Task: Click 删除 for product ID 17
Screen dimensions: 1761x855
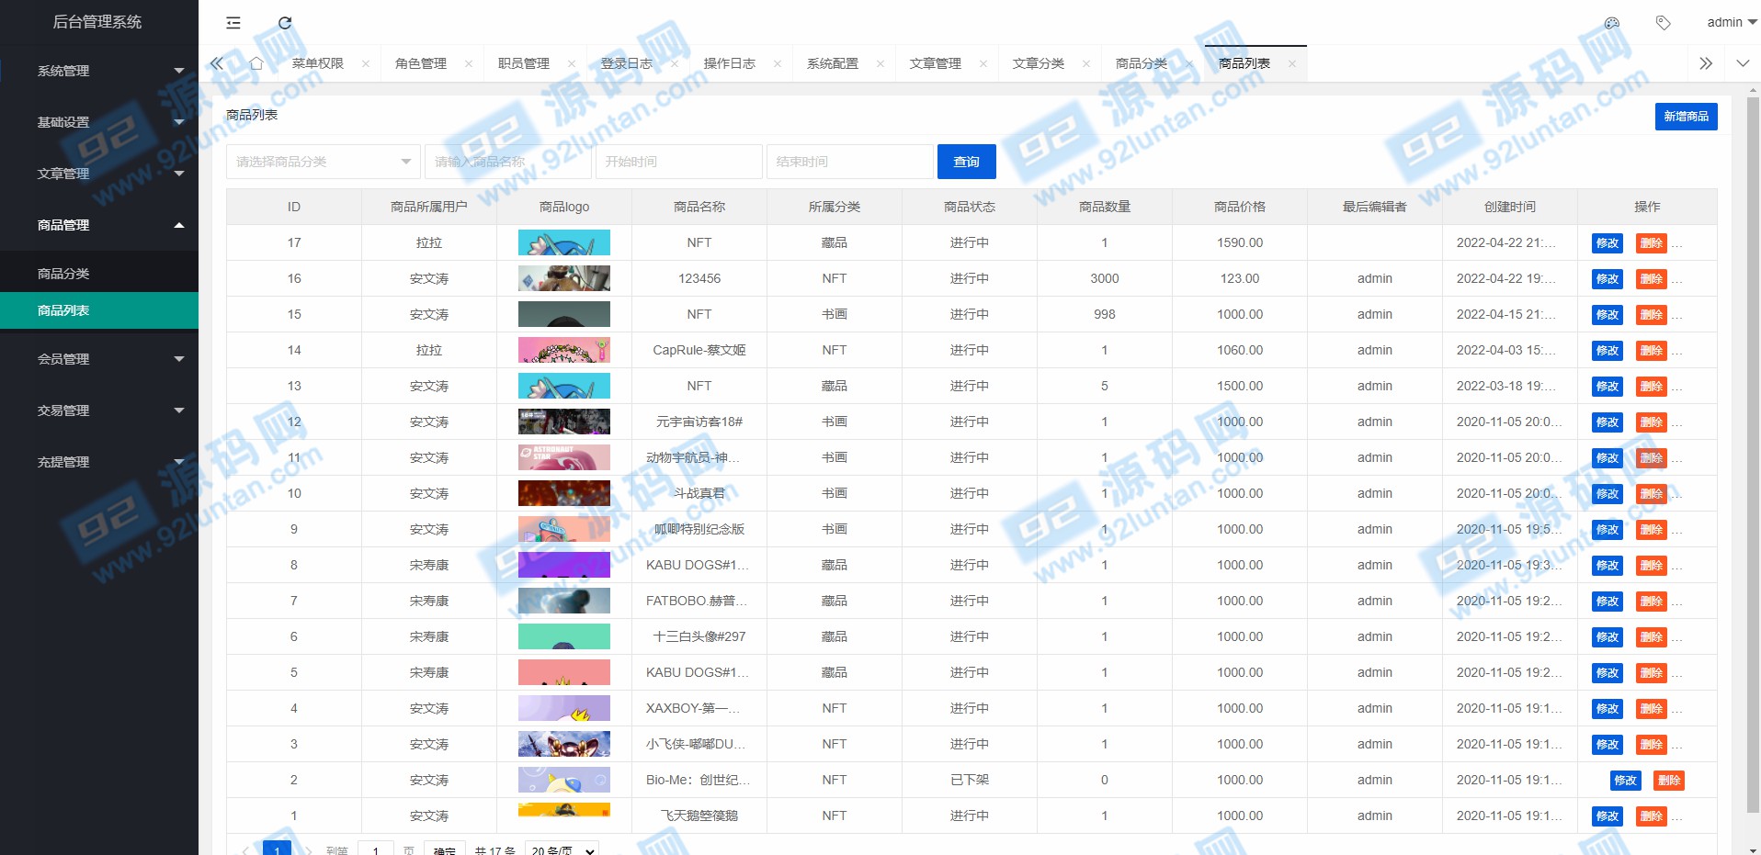Action: (x=1652, y=243)
